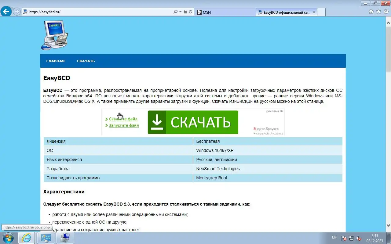
Task: Open the Windows Start button
Action: point(8,238)
